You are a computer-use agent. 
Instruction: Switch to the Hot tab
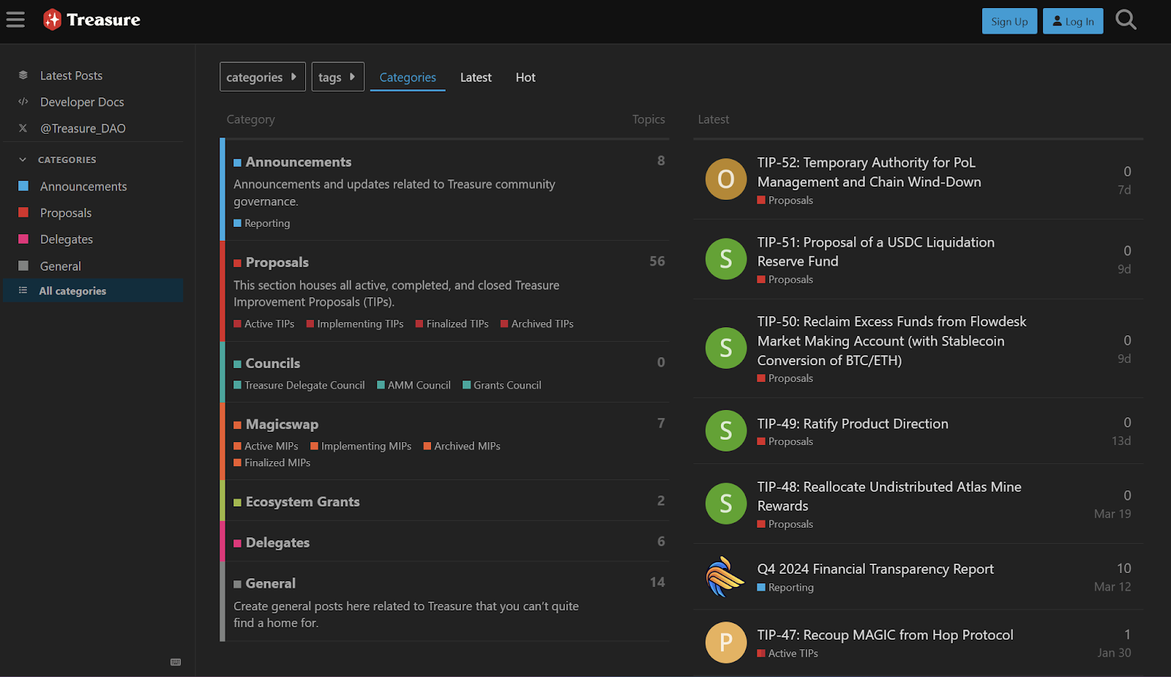[x=525, y=77]
